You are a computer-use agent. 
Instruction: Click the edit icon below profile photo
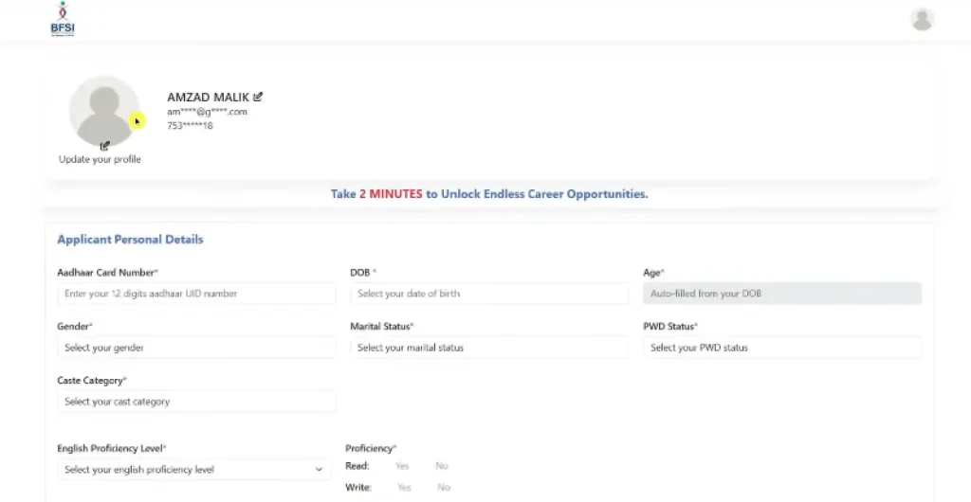click(104, 146)
